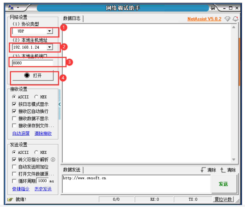This screenshot has width=245, height=207.
Task: Select ASCII in receive settings
Action: click(21, 97)
